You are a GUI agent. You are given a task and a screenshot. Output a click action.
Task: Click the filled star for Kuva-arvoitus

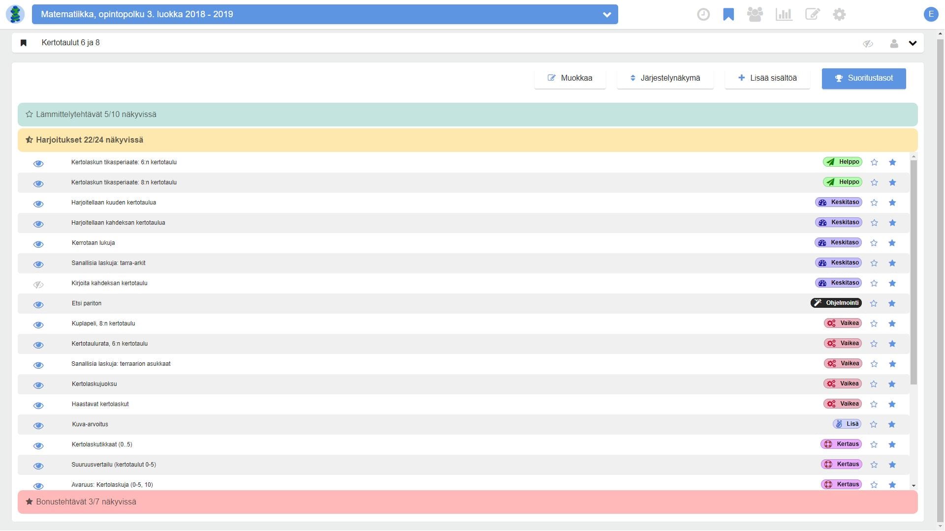[892, 424]
